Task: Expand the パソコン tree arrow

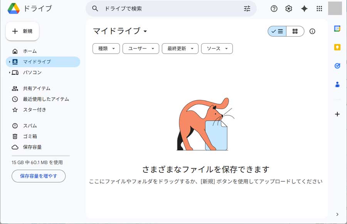Action: pyautogui.click(x=9, y=72)
